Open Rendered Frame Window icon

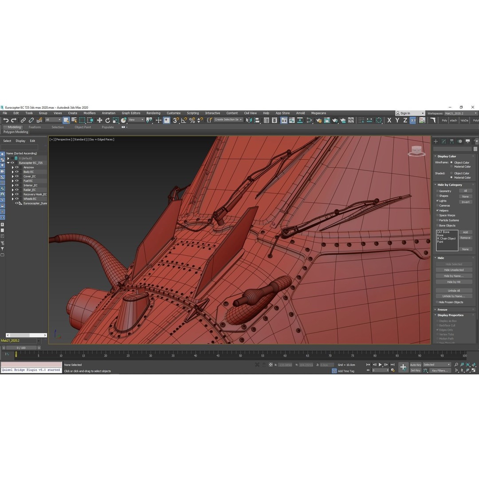[327, 120]
